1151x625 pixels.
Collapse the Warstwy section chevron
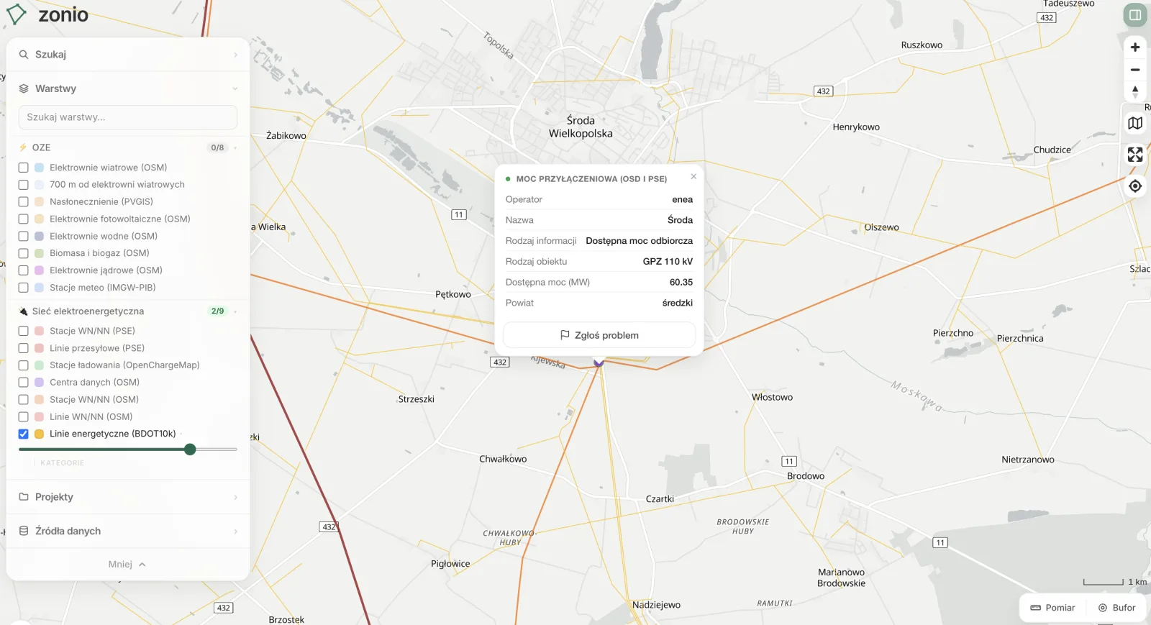(235, 88)
